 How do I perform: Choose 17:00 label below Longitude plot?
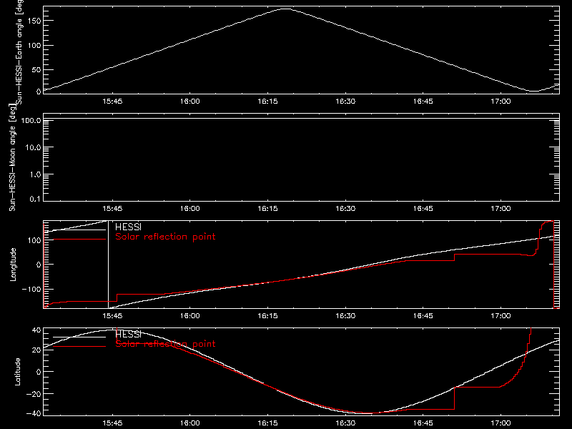(500, 316)
